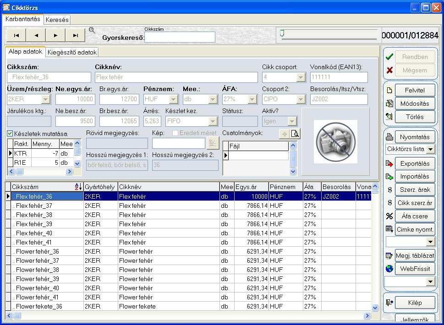Open the Pénznem dropdown showing HUF
Screen dimensions: 444x325
point(173,99)
